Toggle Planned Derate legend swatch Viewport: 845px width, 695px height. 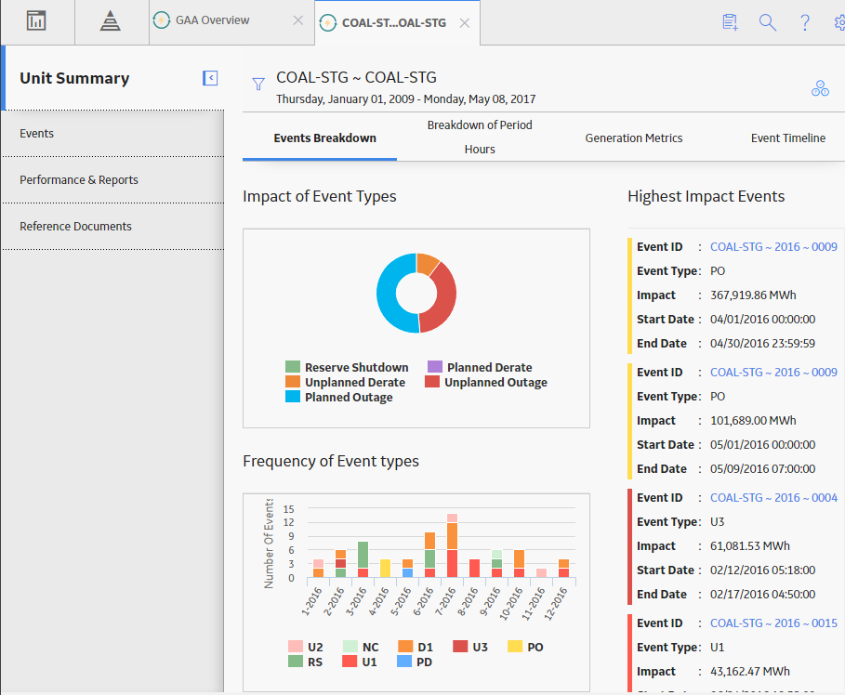[435, 367]
